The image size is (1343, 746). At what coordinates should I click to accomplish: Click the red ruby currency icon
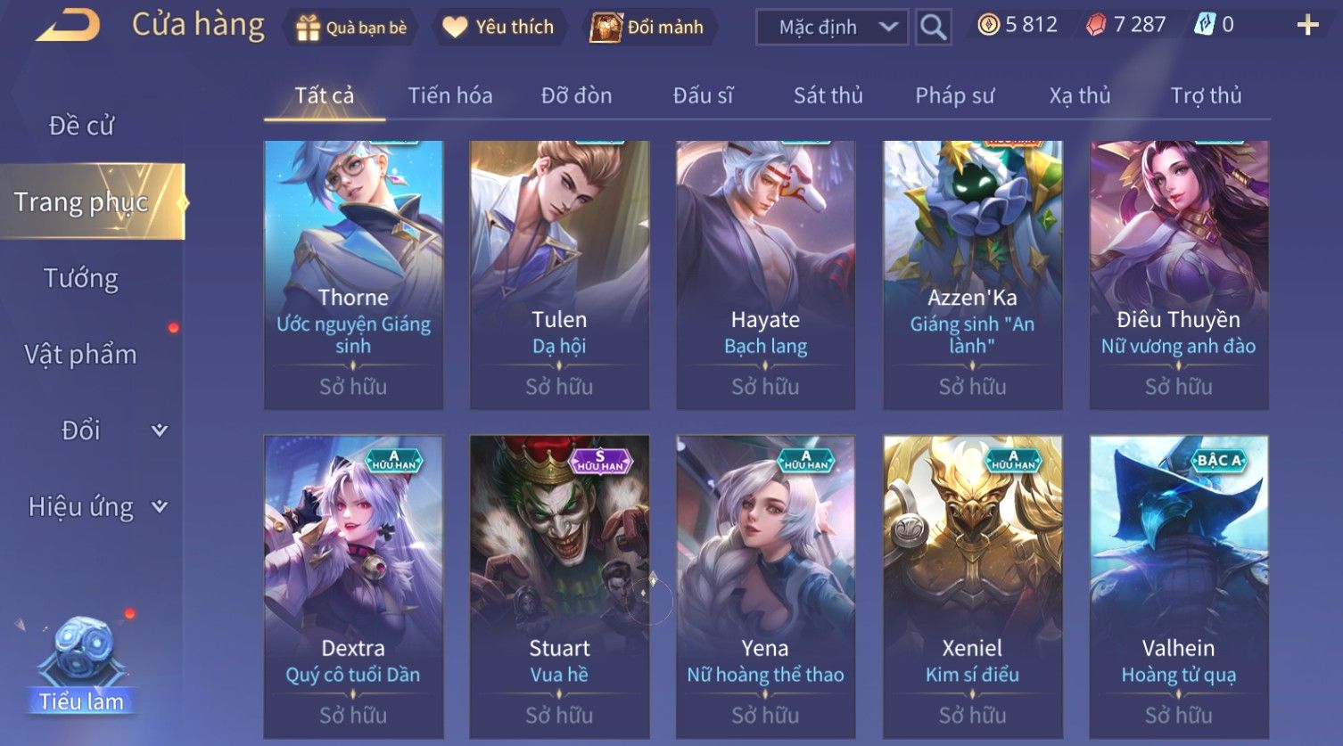click(1096, 25)
